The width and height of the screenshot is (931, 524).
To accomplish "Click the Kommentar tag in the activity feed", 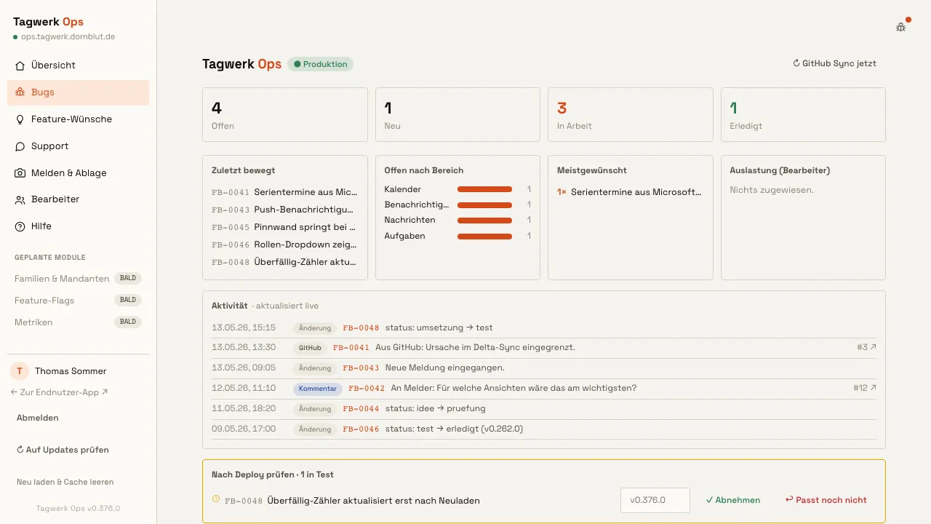I will (x=318, y=389).
